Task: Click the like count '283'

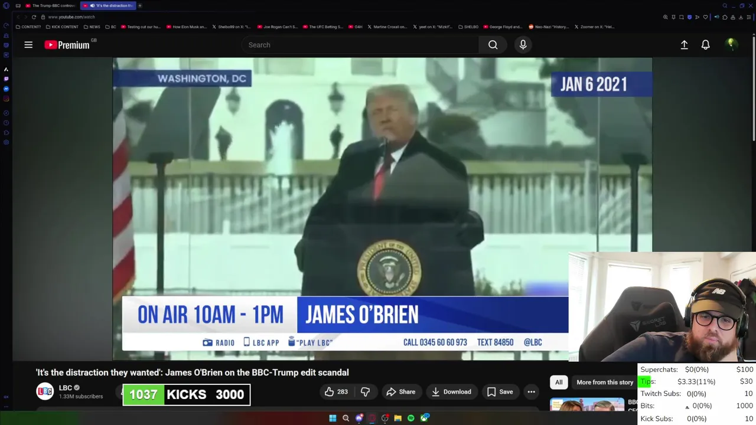Action: (x=343, y=392)
